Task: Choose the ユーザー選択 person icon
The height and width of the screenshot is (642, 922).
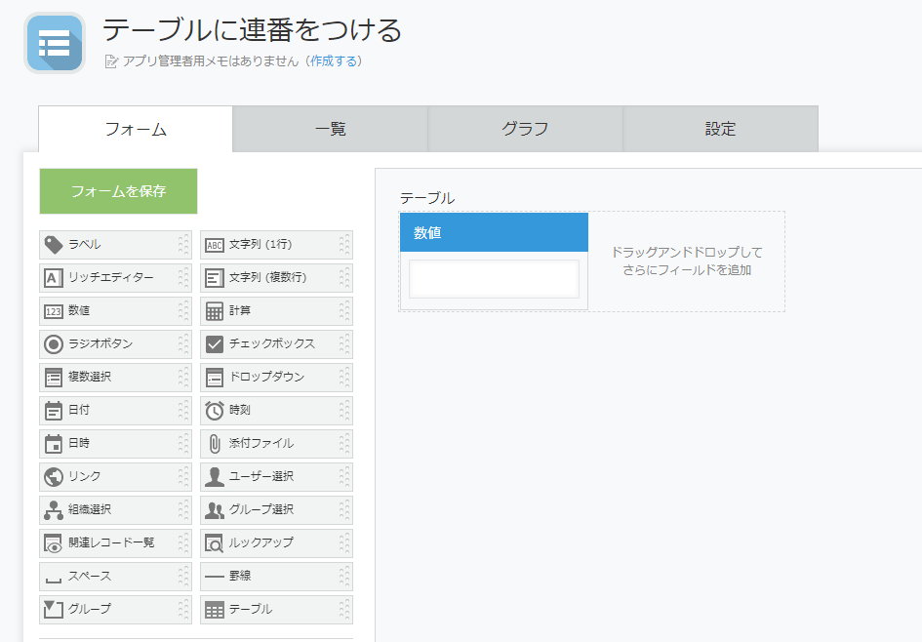Action: click(215, 477)
